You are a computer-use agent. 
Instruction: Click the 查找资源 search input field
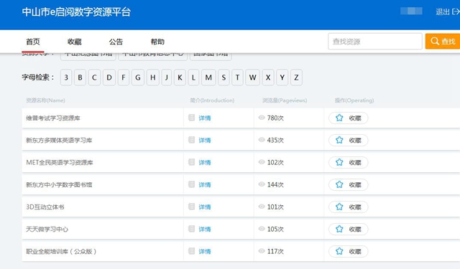coord(375,42)
